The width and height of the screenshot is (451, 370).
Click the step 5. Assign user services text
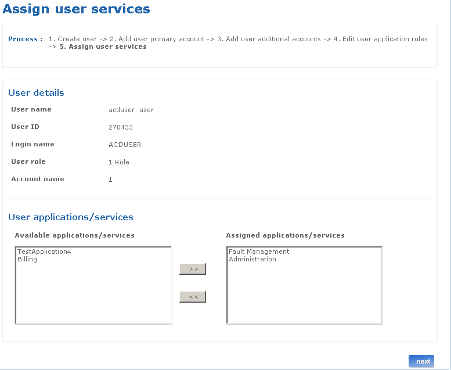pos(103,46)
